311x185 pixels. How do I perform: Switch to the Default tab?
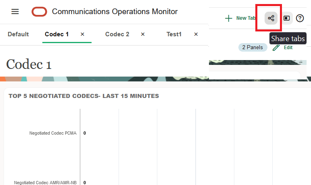18,34
